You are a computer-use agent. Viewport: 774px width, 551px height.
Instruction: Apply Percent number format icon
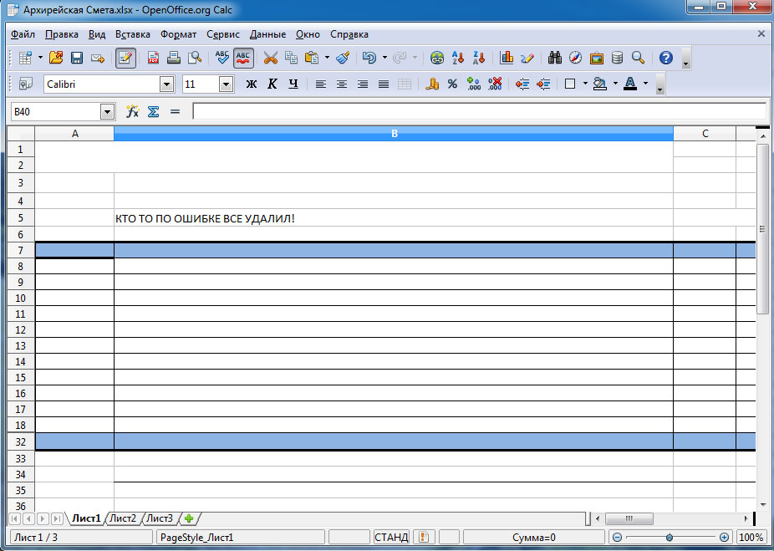point(453,84)
